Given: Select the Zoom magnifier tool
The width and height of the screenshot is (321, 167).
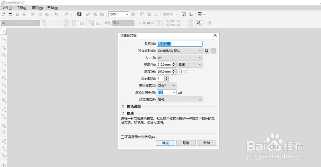Looking at the screenshot, I should point(4,55).
